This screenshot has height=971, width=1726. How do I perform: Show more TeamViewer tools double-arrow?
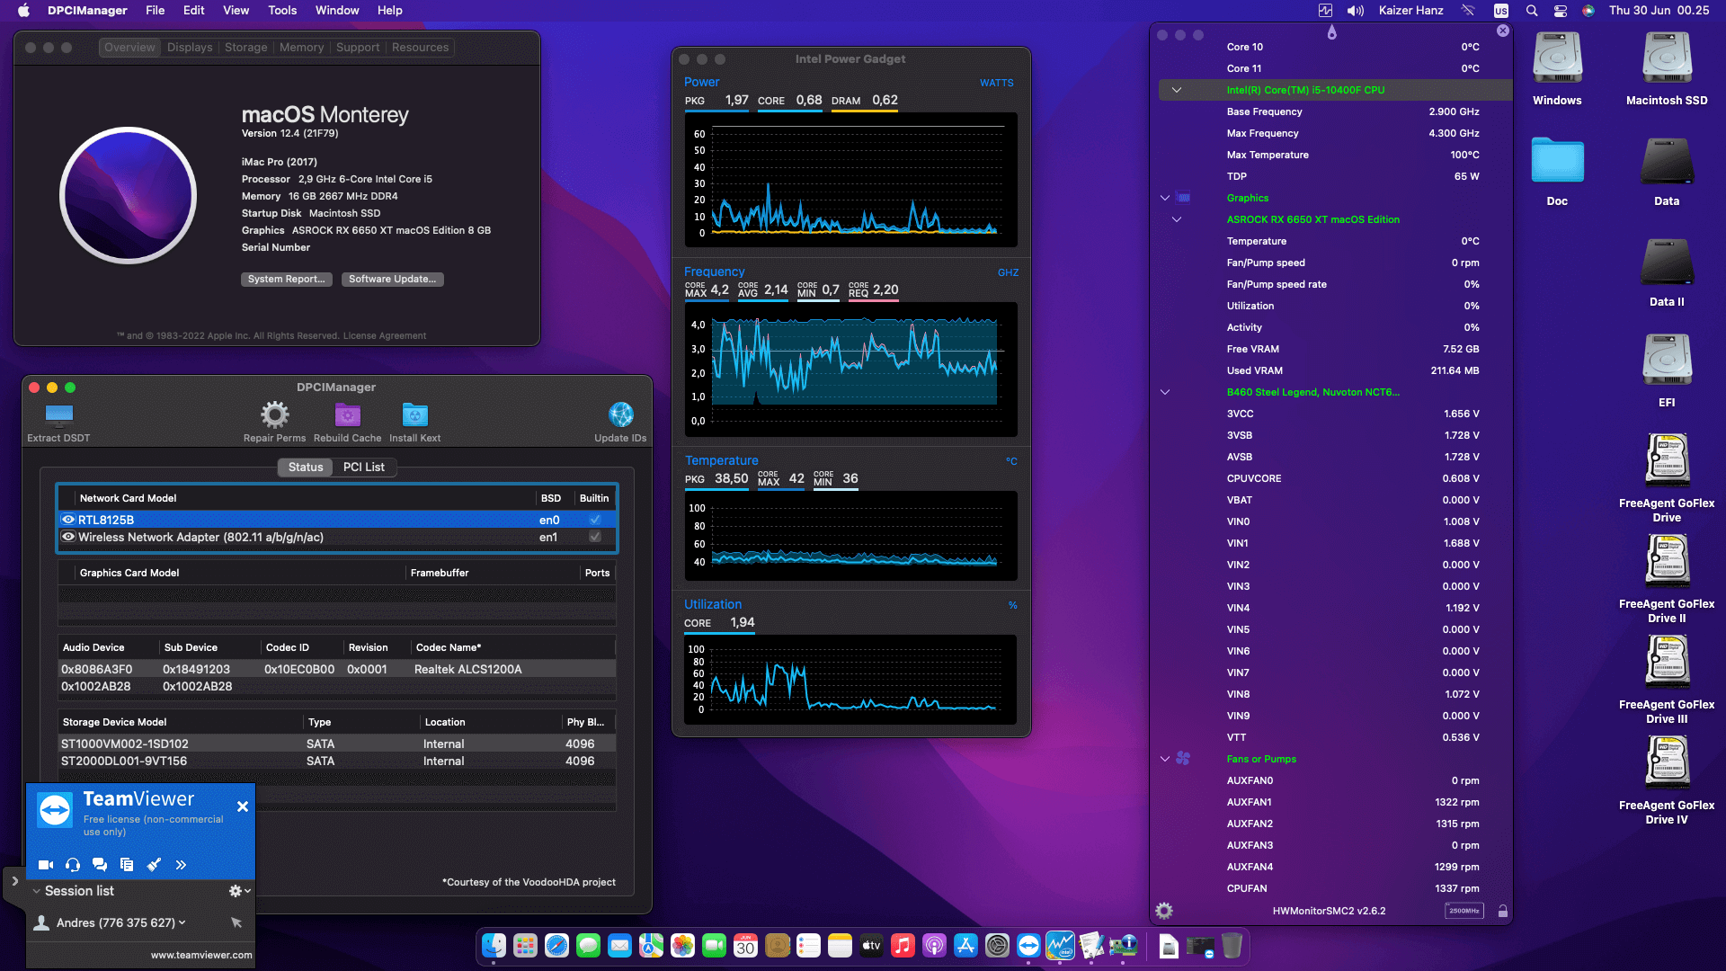pyautogui.click(x=181, y=865)
